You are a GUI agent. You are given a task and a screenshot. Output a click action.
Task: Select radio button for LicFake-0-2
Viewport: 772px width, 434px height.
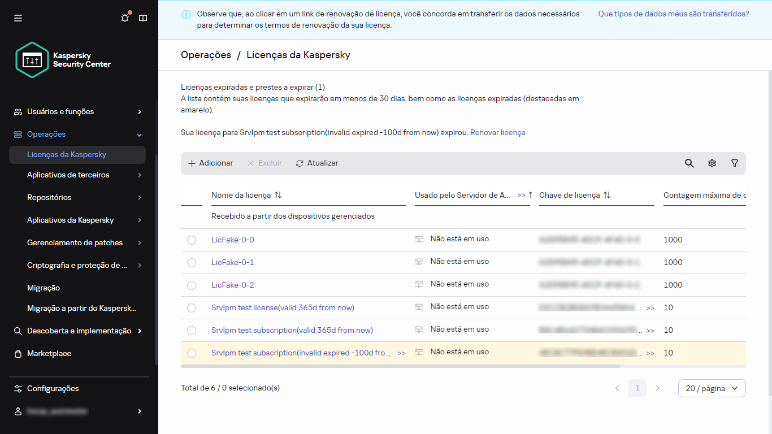point(192,285)
